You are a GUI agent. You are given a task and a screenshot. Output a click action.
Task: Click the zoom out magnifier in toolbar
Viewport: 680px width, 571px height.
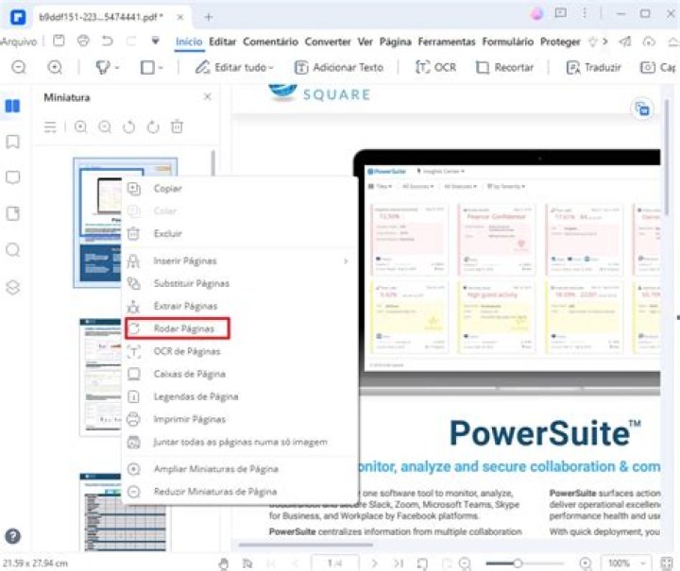click(x=19, y=67)
